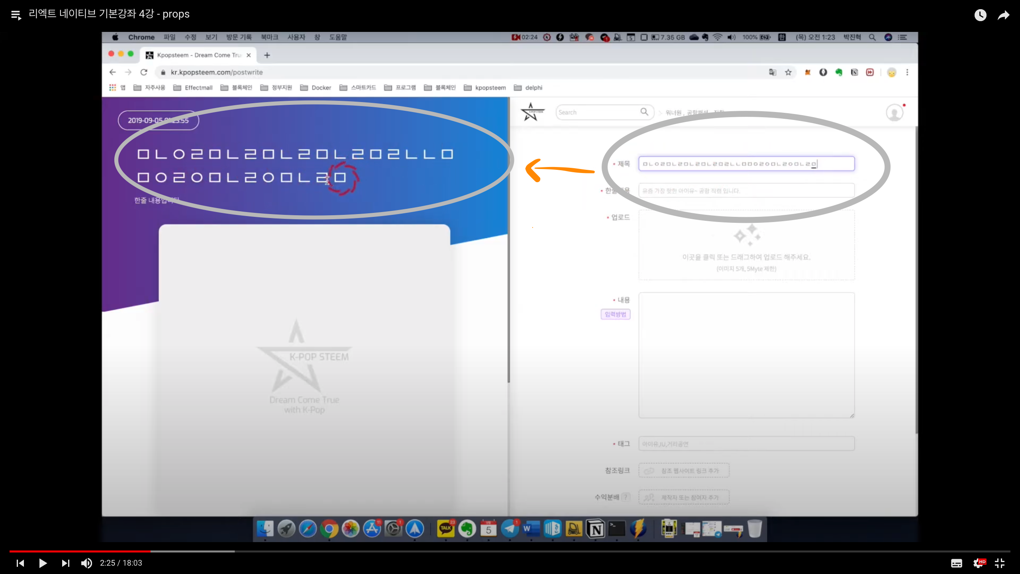Click the 제목 title input field
Image resolution: width=1020 pixels, height=574 pixels.
click(746, 164)
